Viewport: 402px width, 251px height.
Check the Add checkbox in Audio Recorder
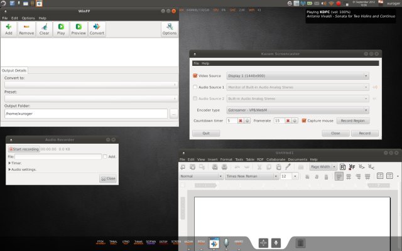pos(105,156)
